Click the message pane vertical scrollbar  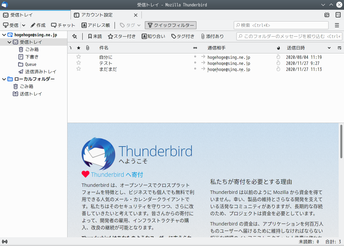(341, 141)
